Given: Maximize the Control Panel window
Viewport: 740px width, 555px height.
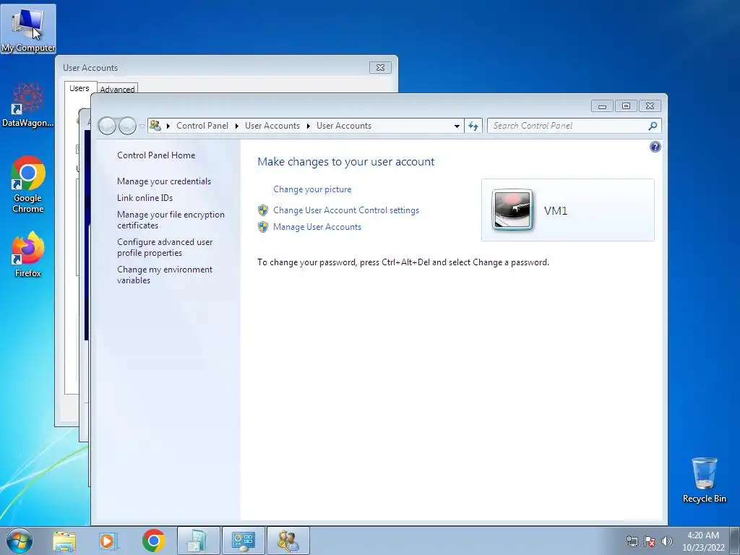Looking at the screenshot, I should point(626,106).
